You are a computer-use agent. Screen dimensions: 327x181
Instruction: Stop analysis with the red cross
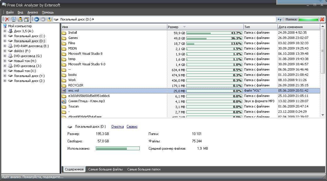pos(322,19)
